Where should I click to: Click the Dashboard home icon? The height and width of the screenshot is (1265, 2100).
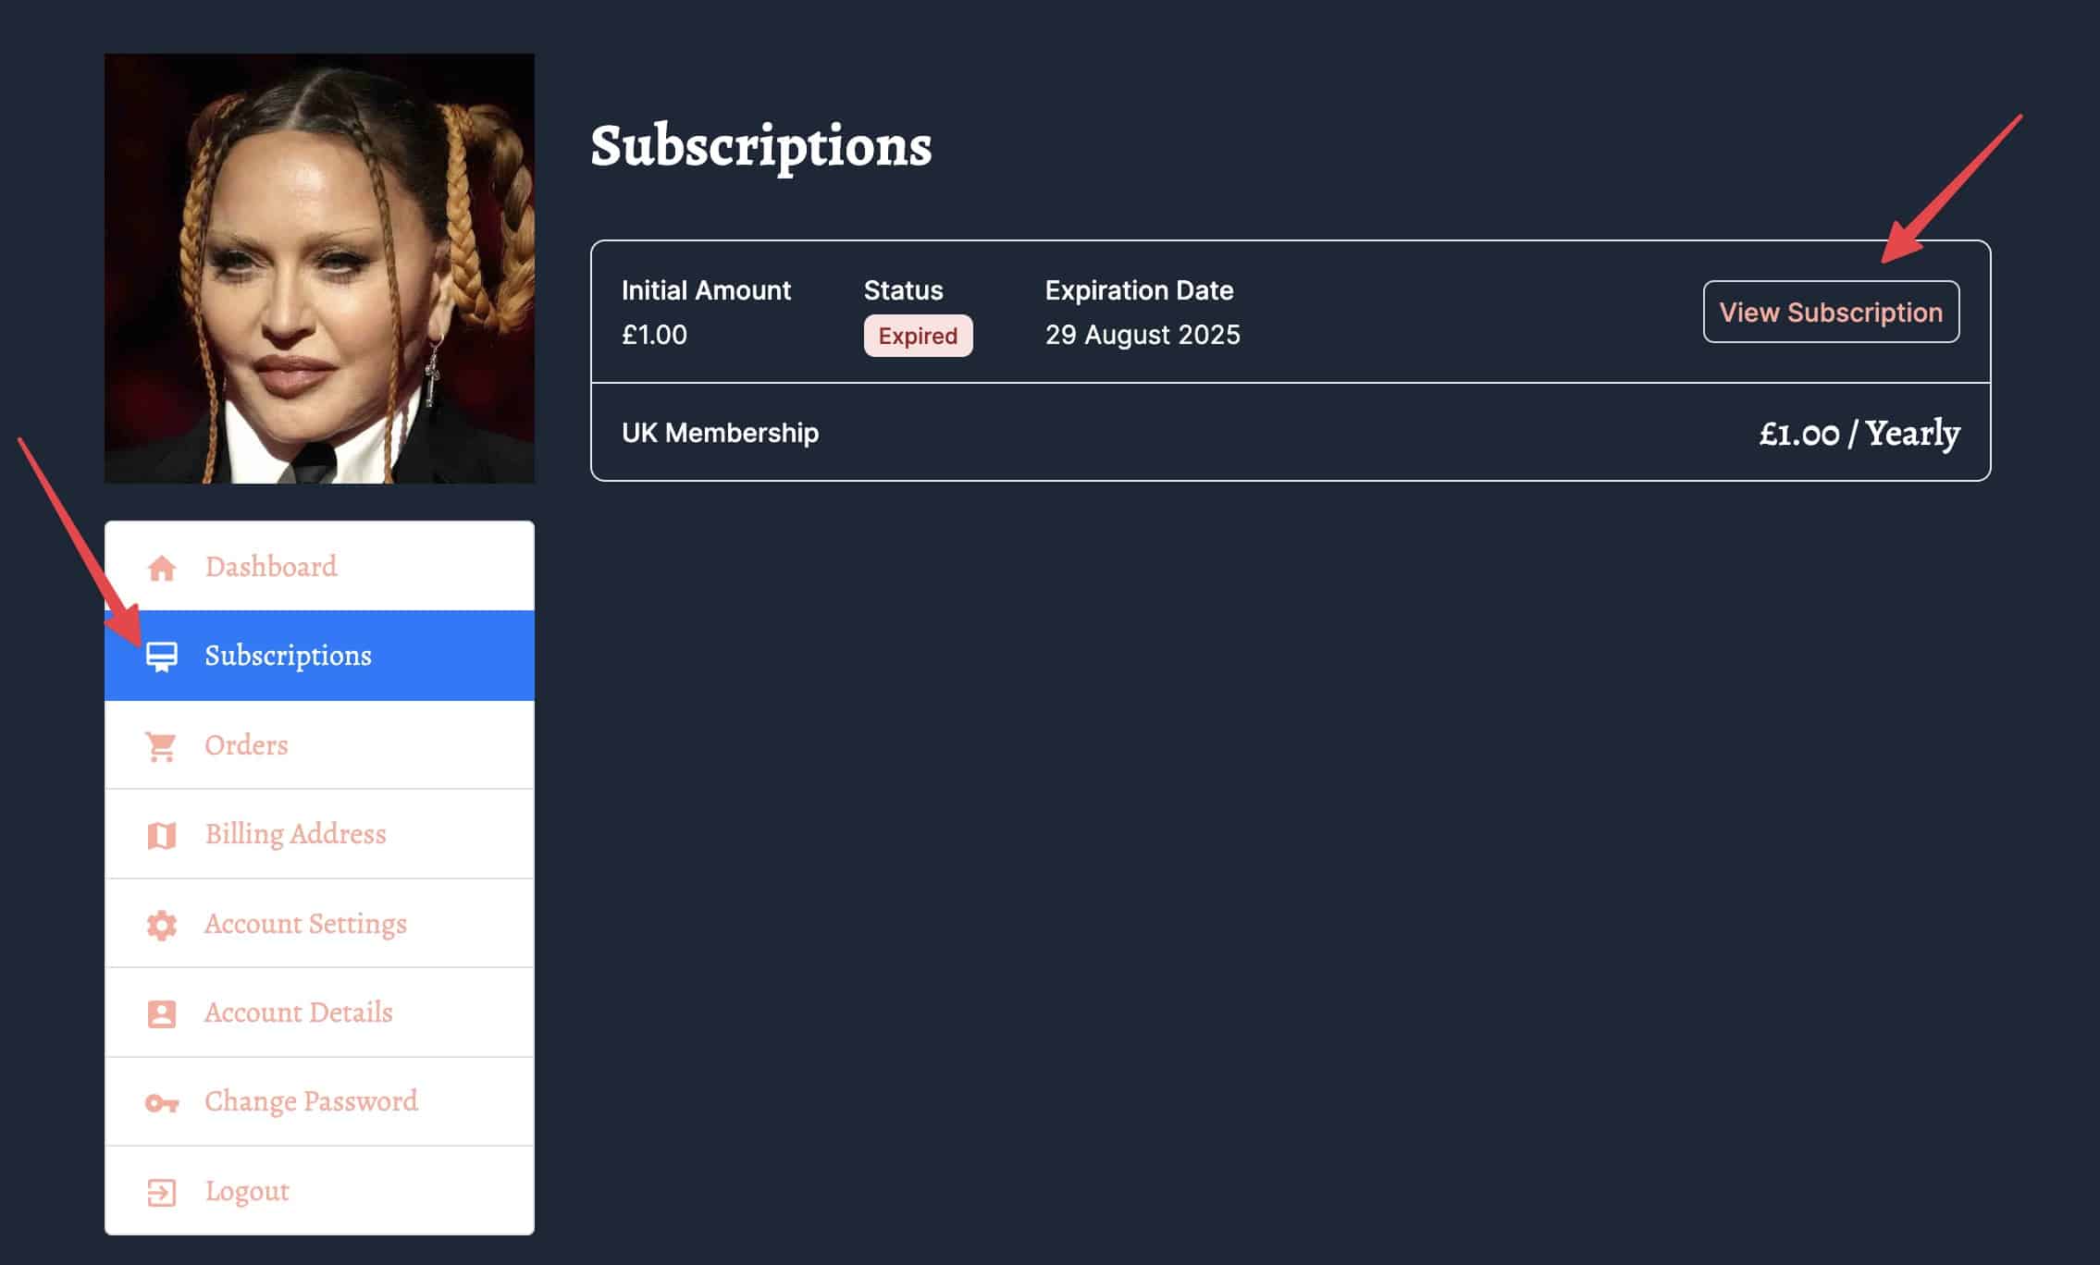[x=162, y=568]
